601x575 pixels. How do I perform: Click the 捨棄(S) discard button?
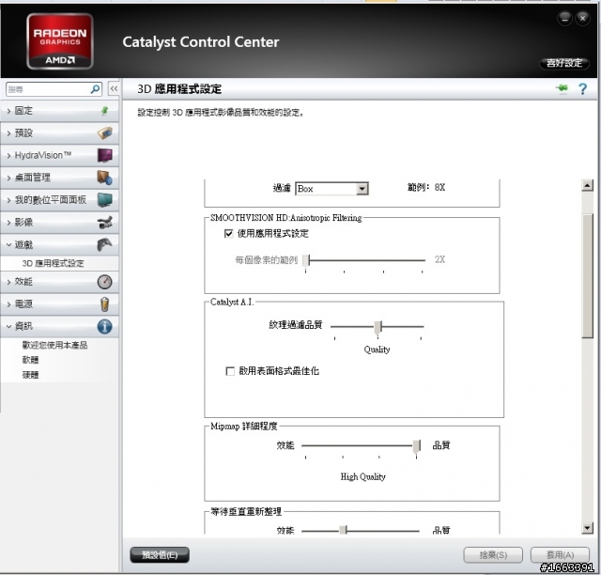[x=493, y=555]
